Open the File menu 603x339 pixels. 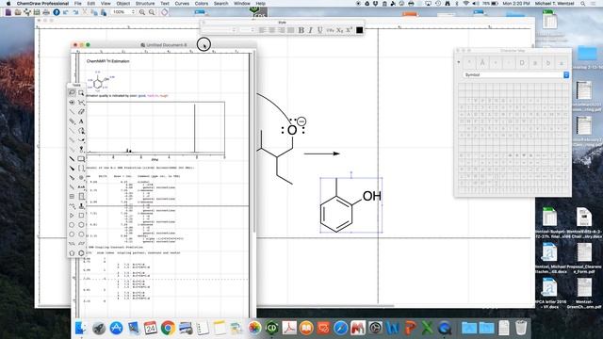pyautogui.click(x=77, y=3)
